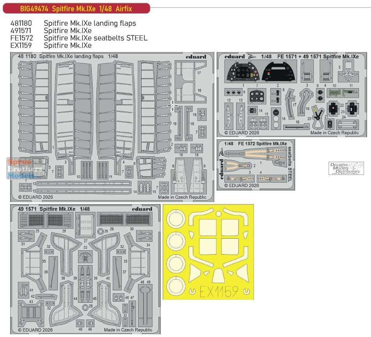Click '© EDUARD 2026' on the bottom 49 1571 fret

35,330
